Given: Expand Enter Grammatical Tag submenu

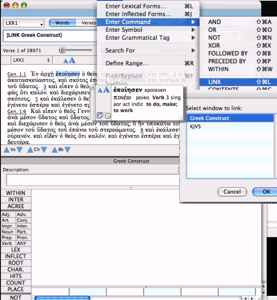Looking at the screenshot, I should click(x=148, y=38).
